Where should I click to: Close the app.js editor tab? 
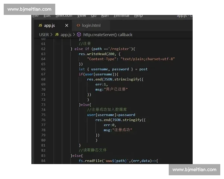coord(67,25)
